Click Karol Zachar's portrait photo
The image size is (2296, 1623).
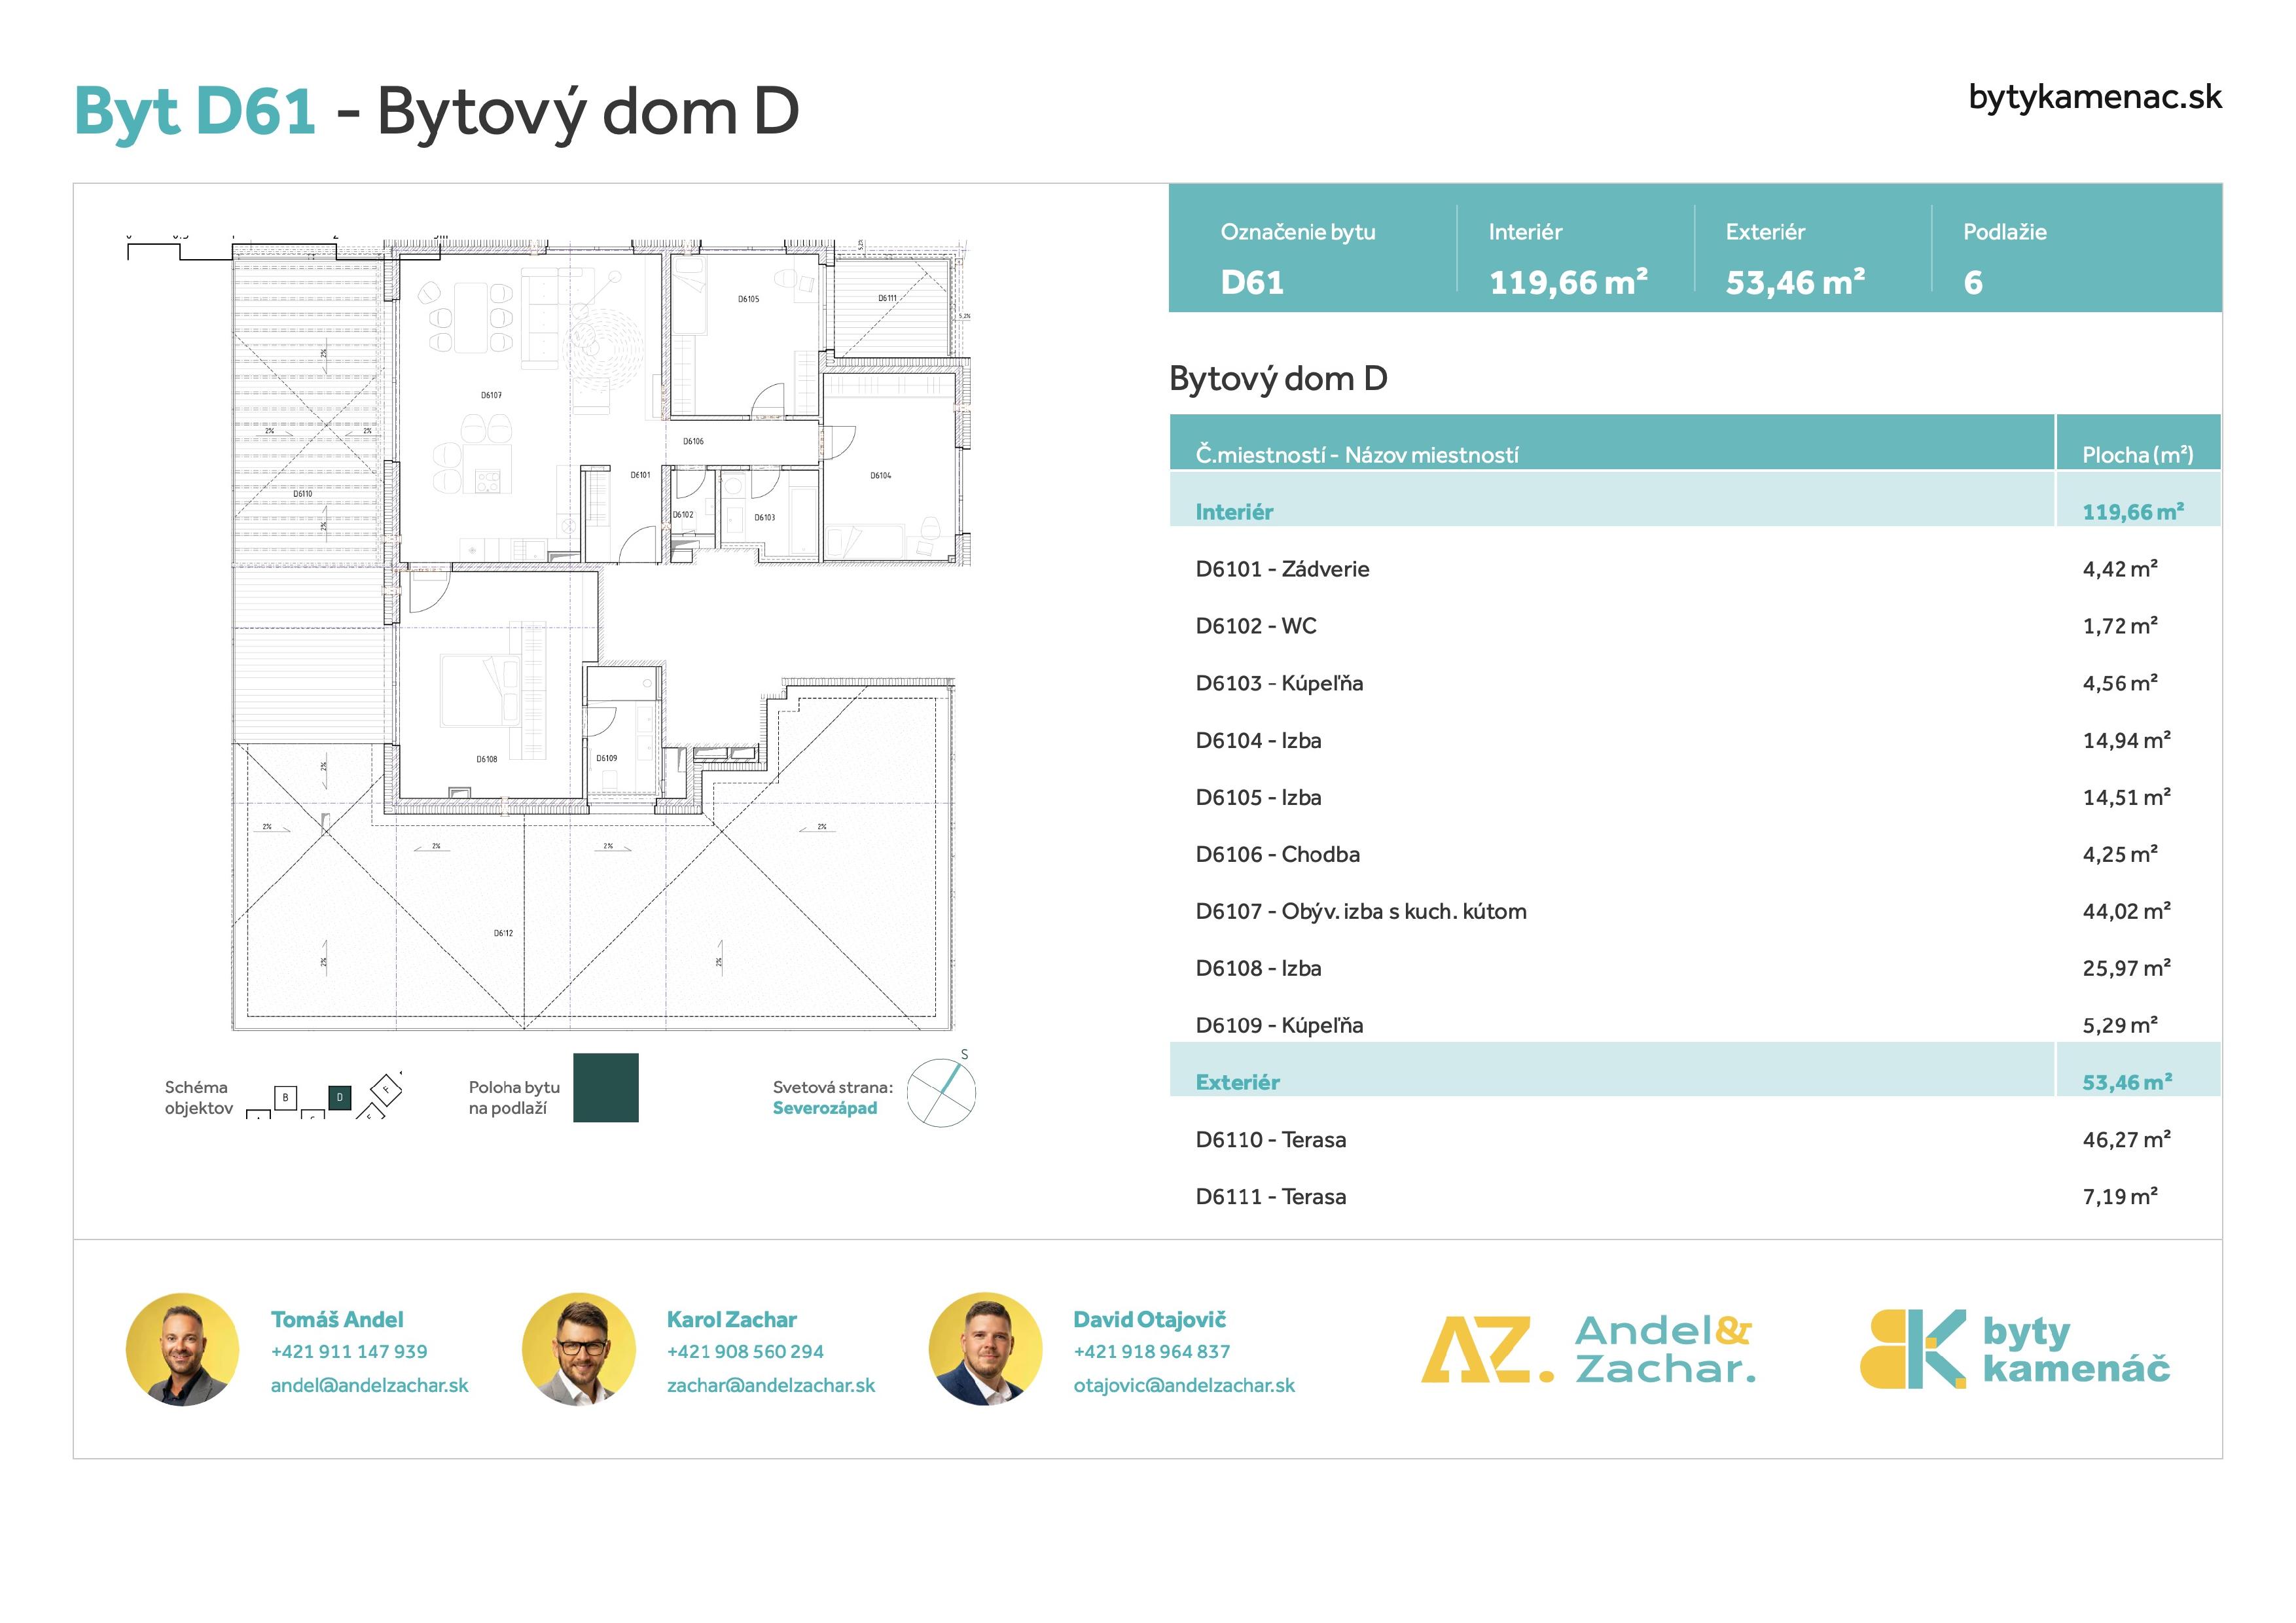[578, 1350]
